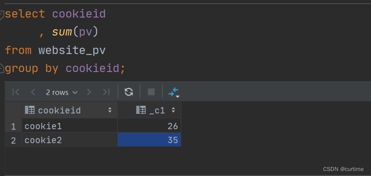Sort by the cookieid column arrows
Screen dimensions: 371x176
110,110
